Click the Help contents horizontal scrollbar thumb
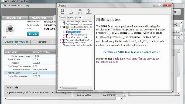The width and height of the screenshot is (185, 104). 70,87
